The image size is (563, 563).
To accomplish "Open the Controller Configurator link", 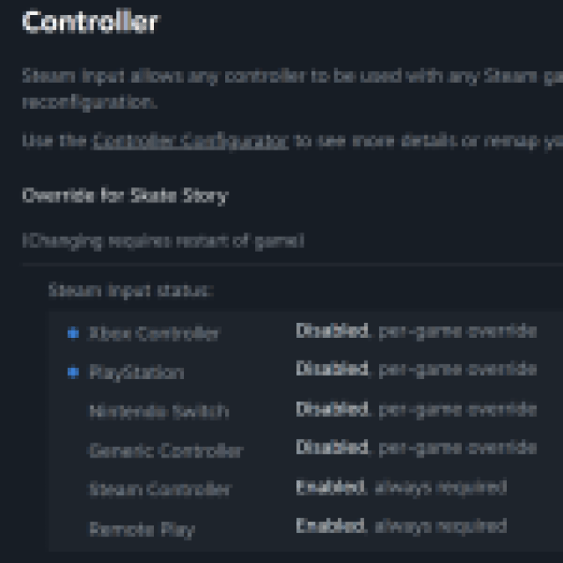I will coord(191,141).
